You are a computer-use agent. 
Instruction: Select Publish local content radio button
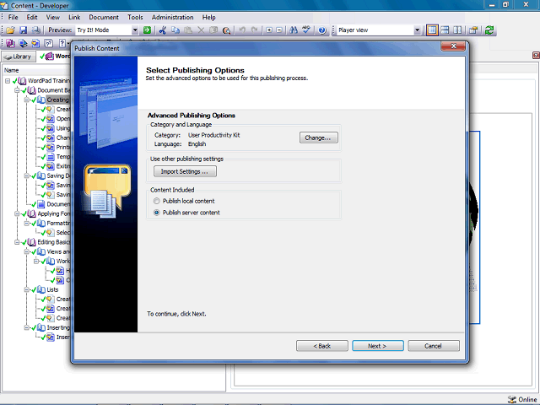coord(157,201)
